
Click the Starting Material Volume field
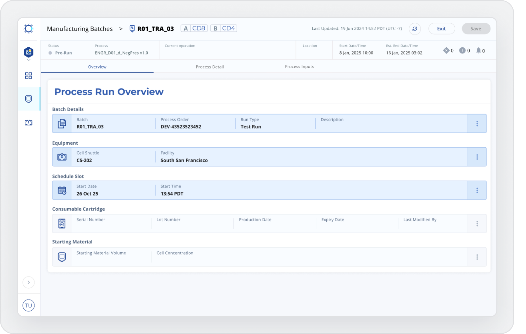coord(111,257)
